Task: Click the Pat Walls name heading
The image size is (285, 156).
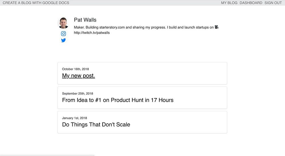Action: point(85,20)
